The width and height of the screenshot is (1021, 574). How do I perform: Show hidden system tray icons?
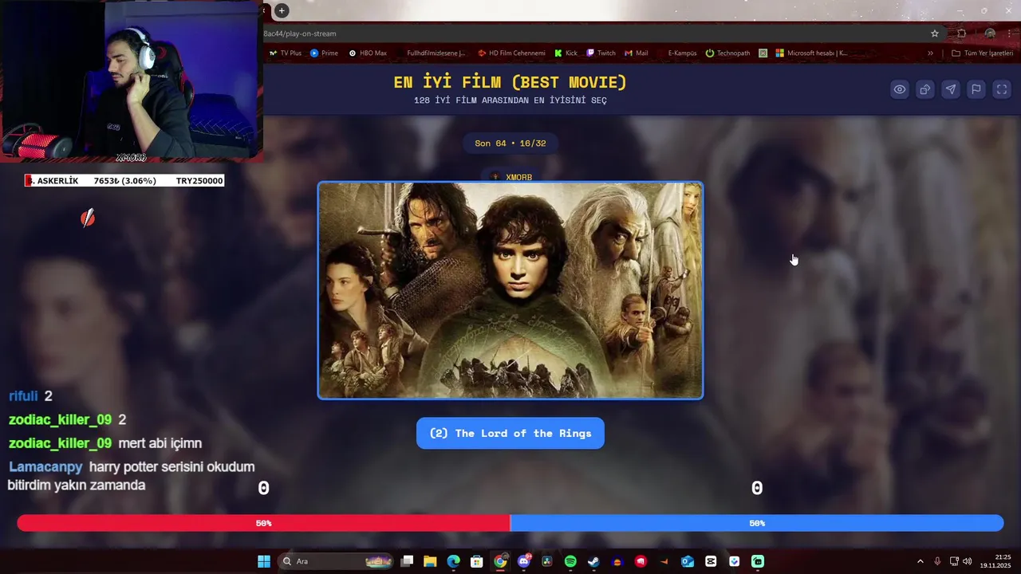(x=920, y=561)
